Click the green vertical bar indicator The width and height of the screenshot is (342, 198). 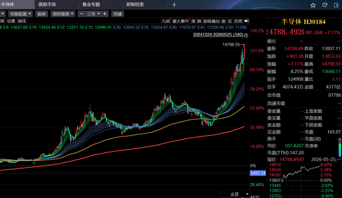click(x=340, y=147)
